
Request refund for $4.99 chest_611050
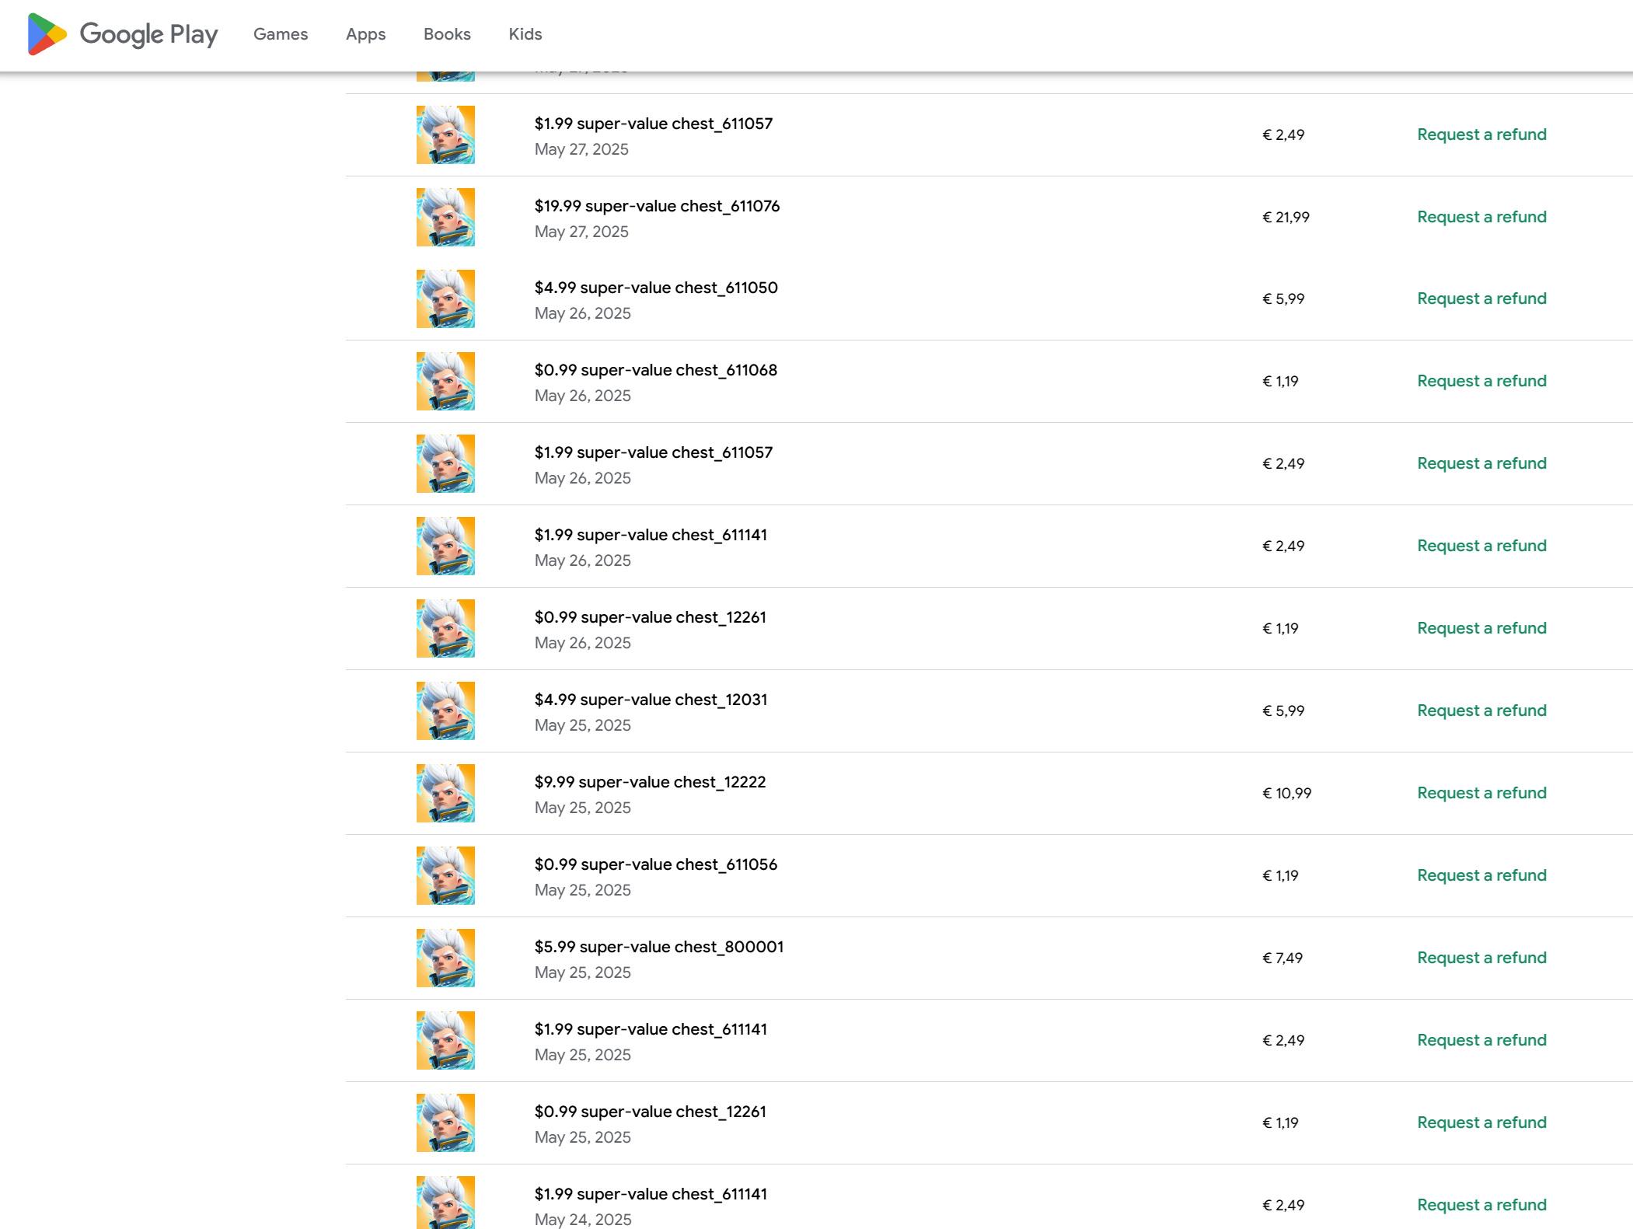[1481, 299]
